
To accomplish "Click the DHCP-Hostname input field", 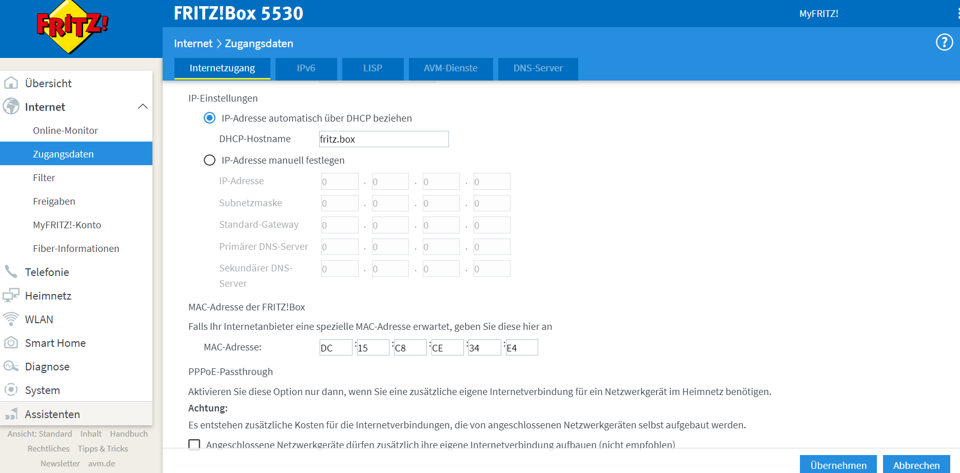I will pyautogui.click(x=384, y=139).
